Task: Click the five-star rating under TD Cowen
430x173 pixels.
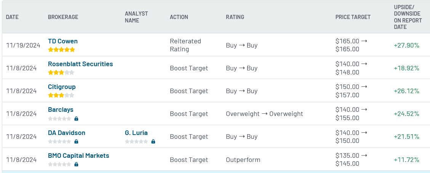Action: [x=61, y=50]
